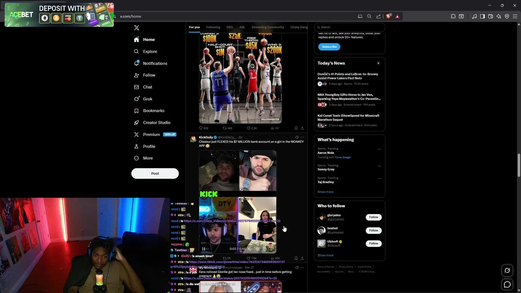
Task: Open the Brave Wallet toolbar icon
Action: point(490,16)
